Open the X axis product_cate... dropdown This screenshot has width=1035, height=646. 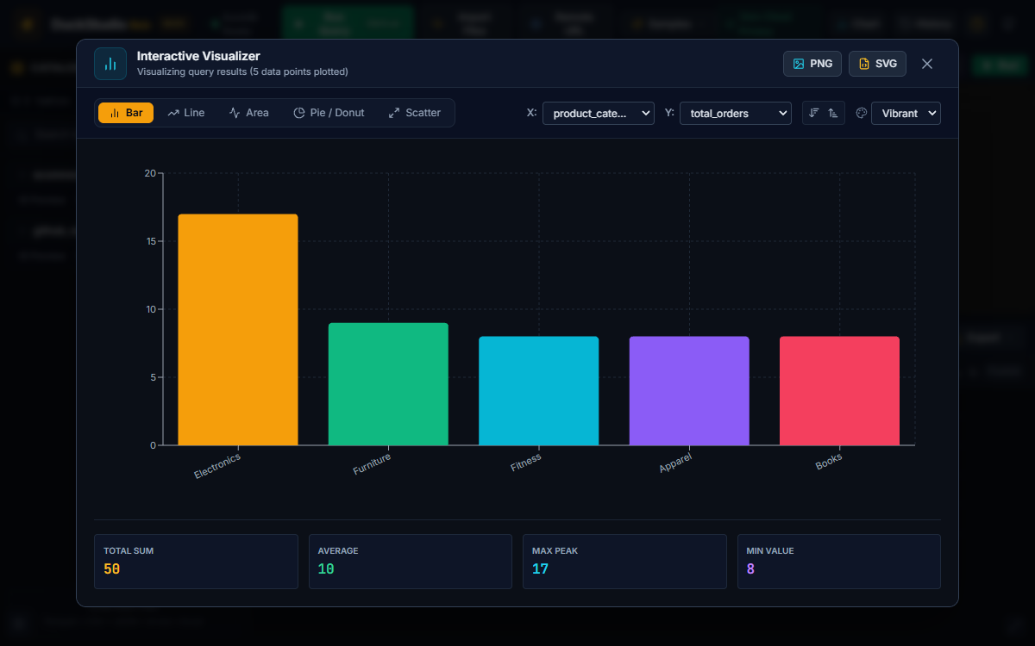[x=599, y=113]
